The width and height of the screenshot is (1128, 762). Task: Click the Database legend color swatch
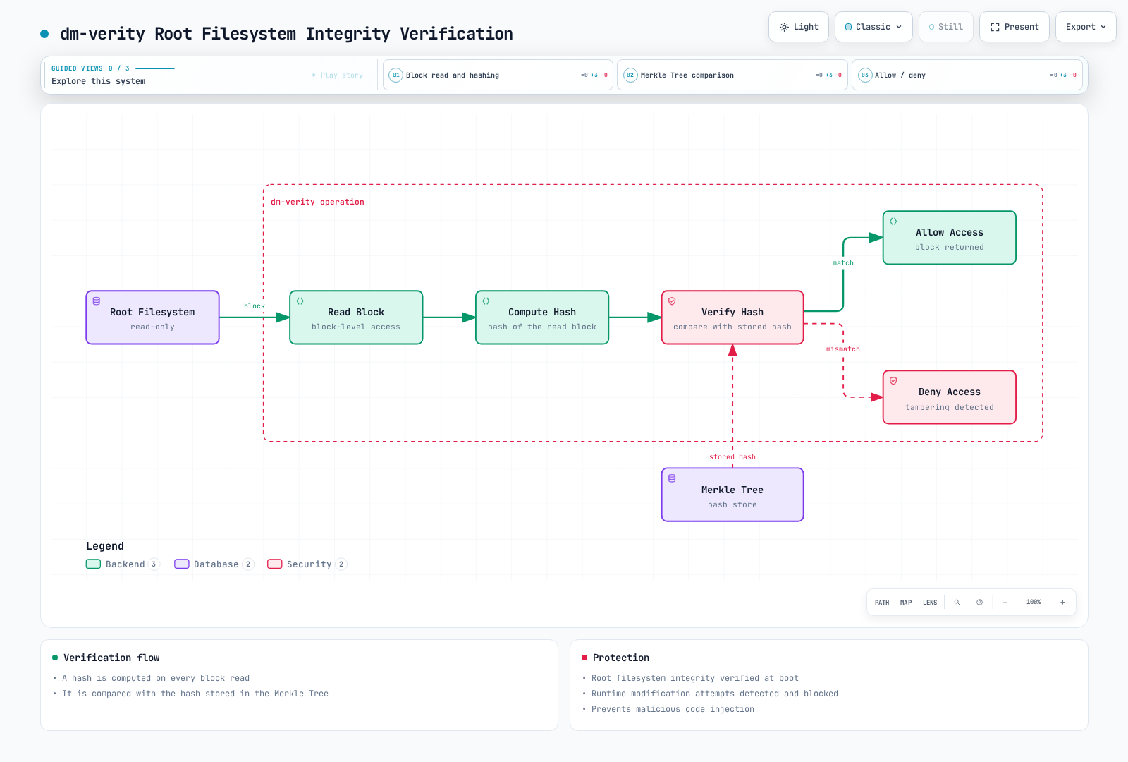click(x=182, y=564)
